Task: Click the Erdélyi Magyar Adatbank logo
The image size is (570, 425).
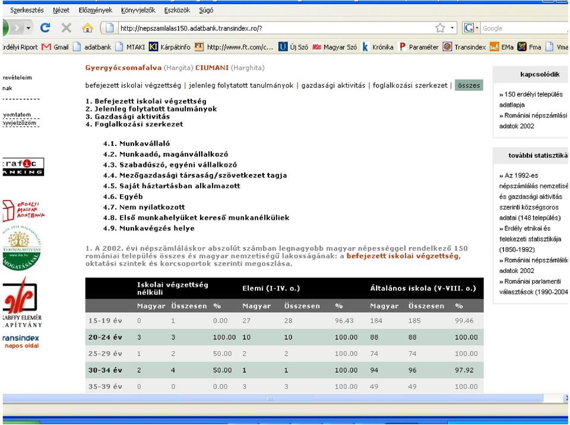Action: 23,211
